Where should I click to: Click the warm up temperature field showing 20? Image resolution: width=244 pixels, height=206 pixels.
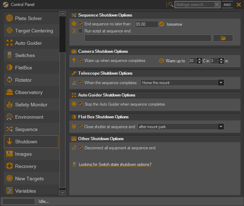pyautogui.click(x=193, y=61)
